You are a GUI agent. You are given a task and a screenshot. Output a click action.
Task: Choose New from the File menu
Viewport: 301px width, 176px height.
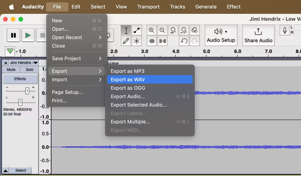pyautogui.click(x=77, y=20)
